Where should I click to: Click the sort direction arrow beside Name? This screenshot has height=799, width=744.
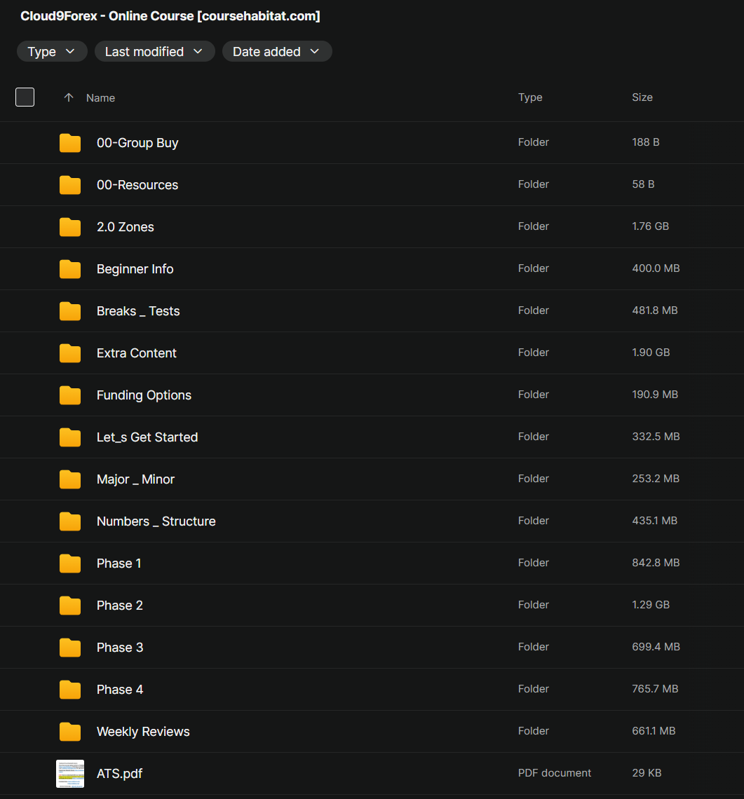pyautogui.click(x=69, y=97)
